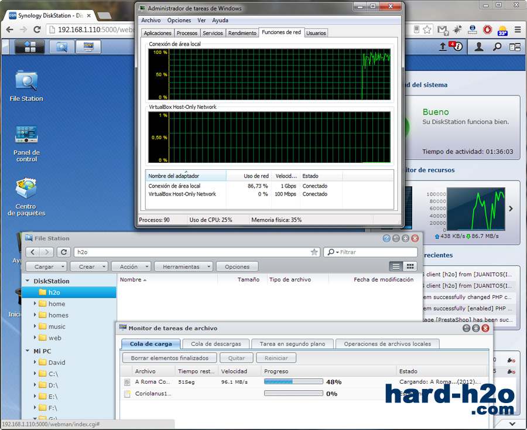Collapse the Mi PC tree node
Image resolution: width=527 pixels, height=430 pixels.
point(28,351)
